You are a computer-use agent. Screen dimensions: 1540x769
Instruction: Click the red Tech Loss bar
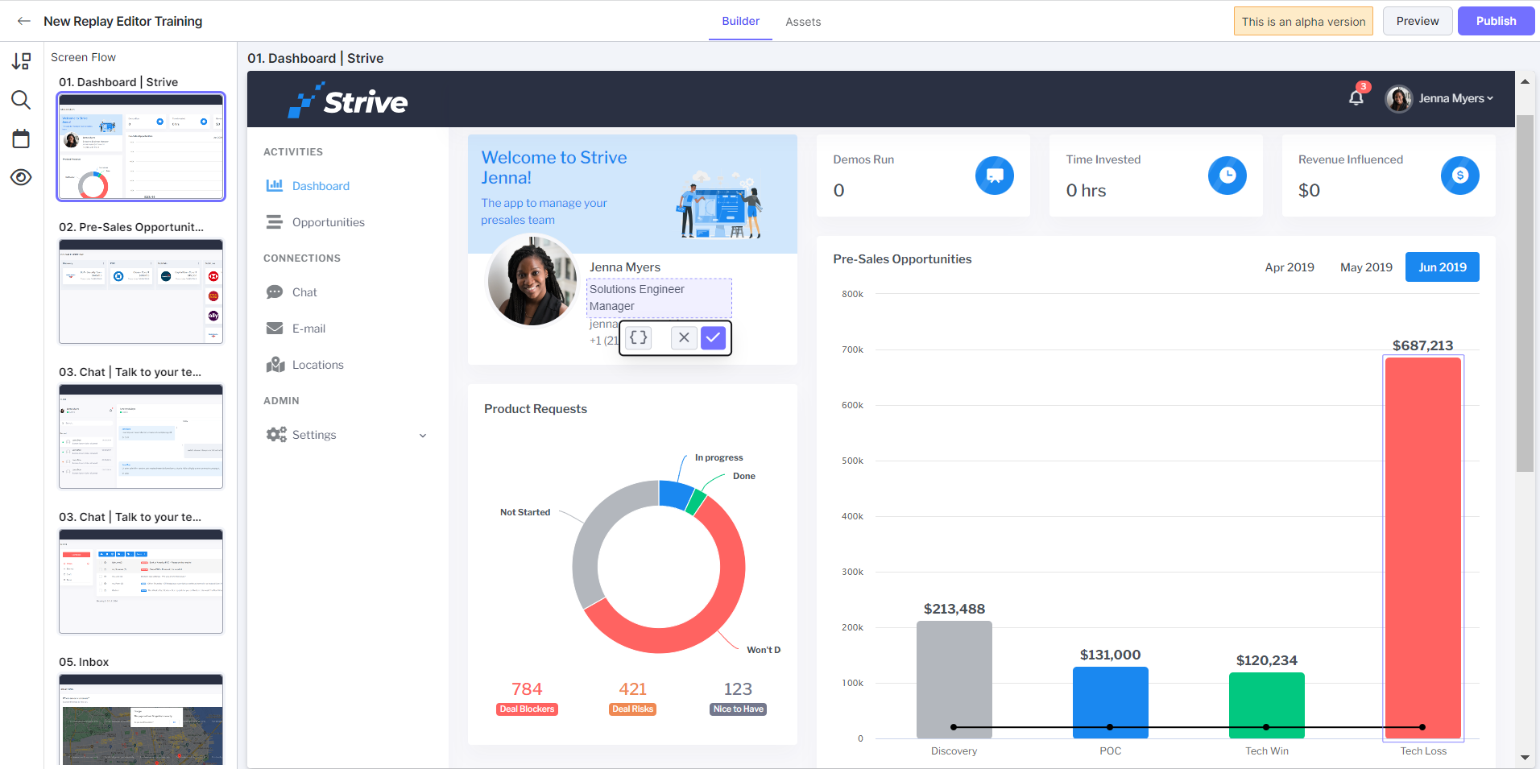pos(1423,548)
